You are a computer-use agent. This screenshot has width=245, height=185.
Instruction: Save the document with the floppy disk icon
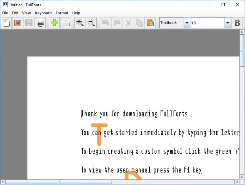point(29,23)
